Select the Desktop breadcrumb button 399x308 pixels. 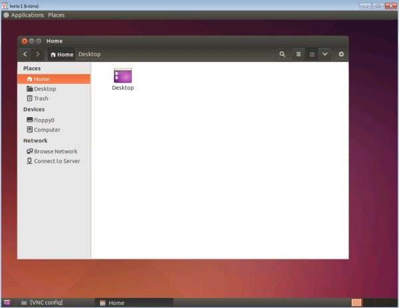[x=89, y=54]
